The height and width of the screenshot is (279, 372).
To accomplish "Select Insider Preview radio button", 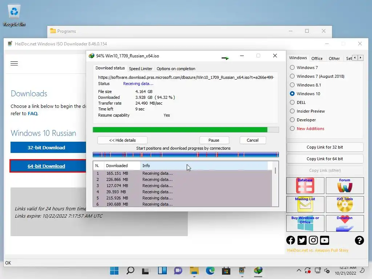I will pos(292,111).
